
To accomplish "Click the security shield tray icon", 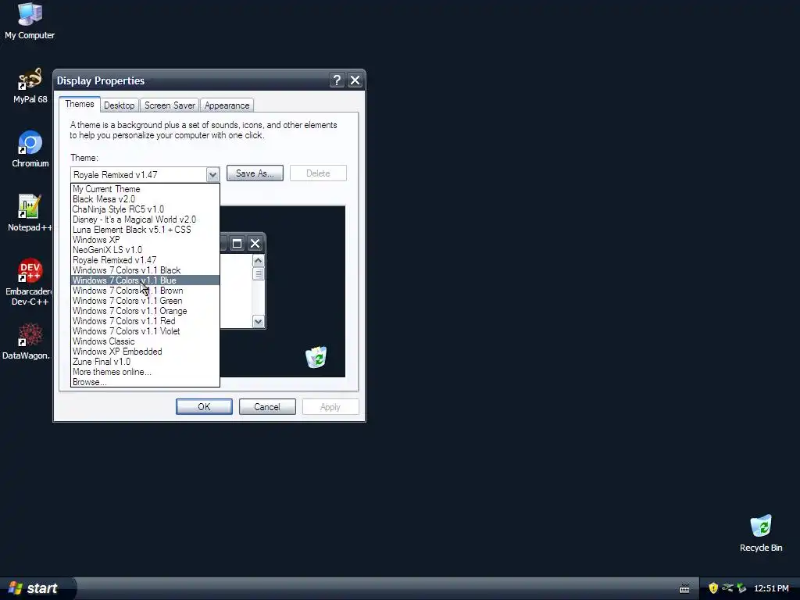I will pos(713,588).
